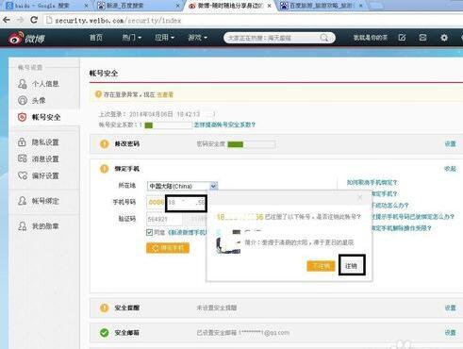Screen dimensions: 463x349
Task: Click the 个人信息 person icon in the sidebar
Action: coord(23,84)
